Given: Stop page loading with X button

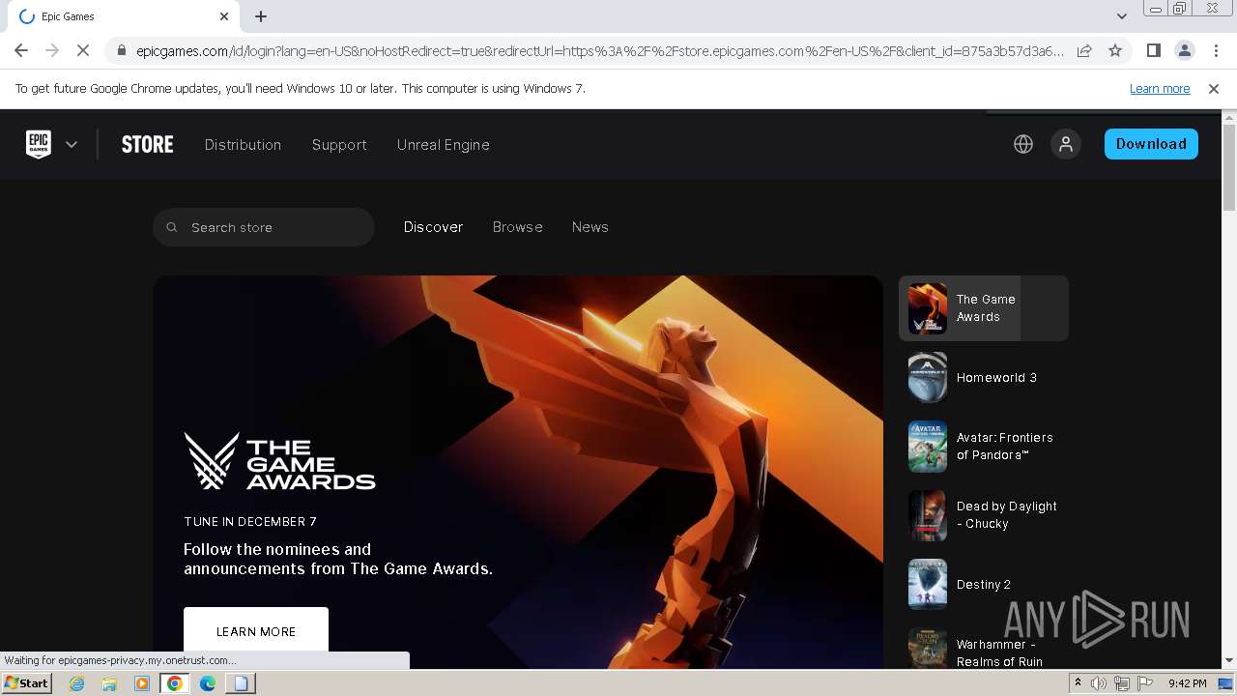Looking at the screenshot, I should tap(82, 50).
